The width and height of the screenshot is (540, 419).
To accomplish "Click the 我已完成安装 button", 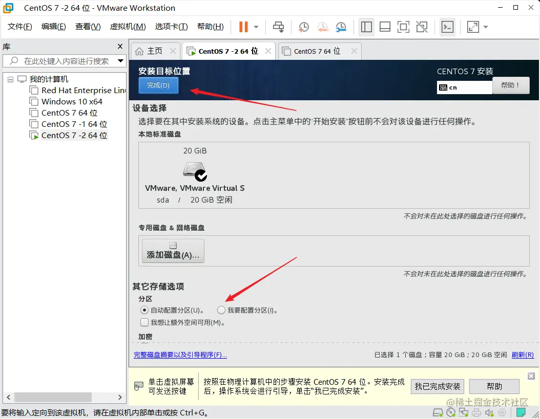I will [x=438, y=387].
